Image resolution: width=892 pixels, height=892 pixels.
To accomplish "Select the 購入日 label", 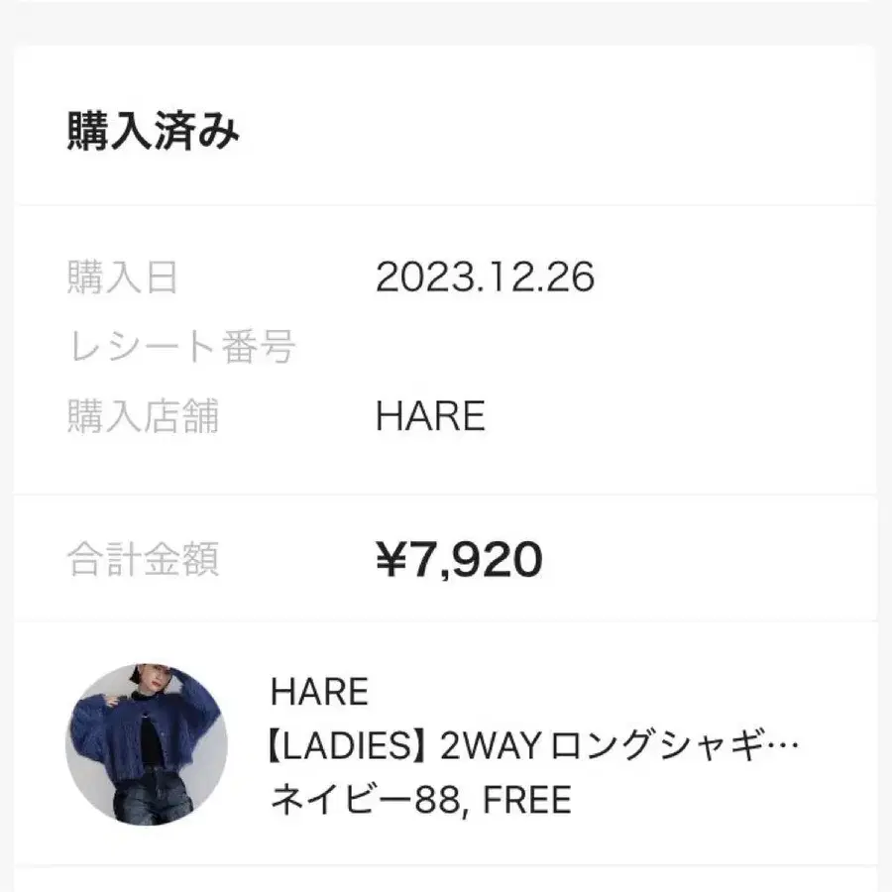I will pyautogui.click(x=122, y=278).
